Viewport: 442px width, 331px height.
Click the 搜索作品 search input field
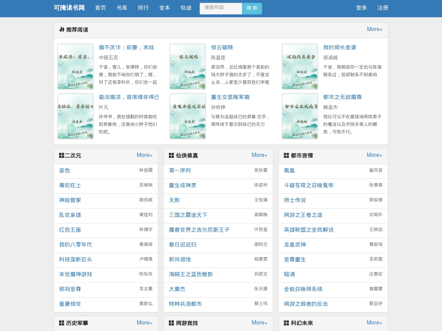221,9
